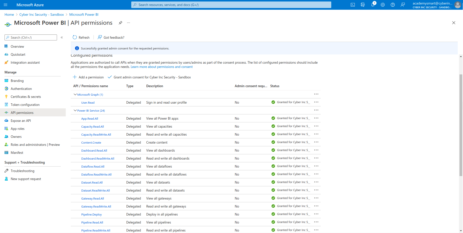Click the account avatar picture
The width and height of the screenshot is (463, 233).
pyautogui.click(x=458, y=5)
